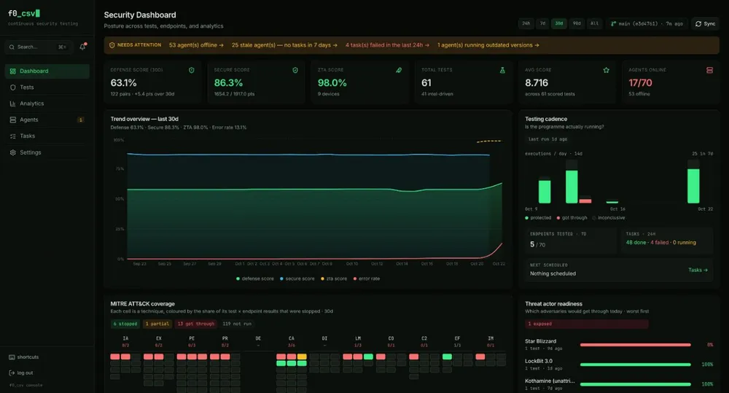Select the All time range
The width and height of the screenshot is (729, 393).
click(x=594, y=24)
